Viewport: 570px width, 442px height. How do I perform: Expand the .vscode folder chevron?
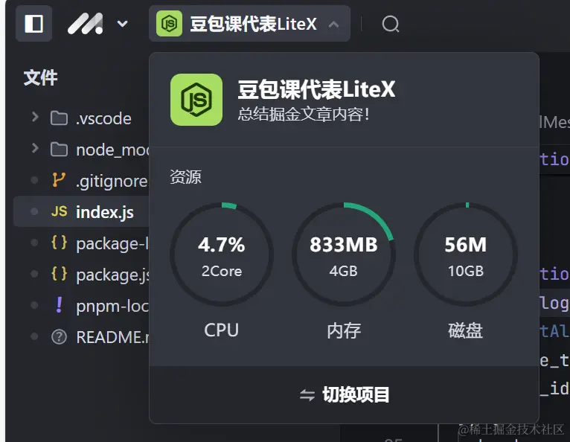[x=35, y=117]
